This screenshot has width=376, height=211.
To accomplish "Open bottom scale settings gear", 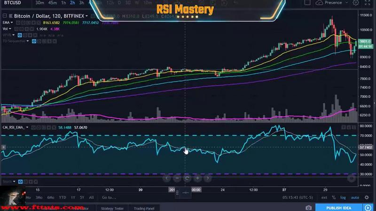I will 367,197.
